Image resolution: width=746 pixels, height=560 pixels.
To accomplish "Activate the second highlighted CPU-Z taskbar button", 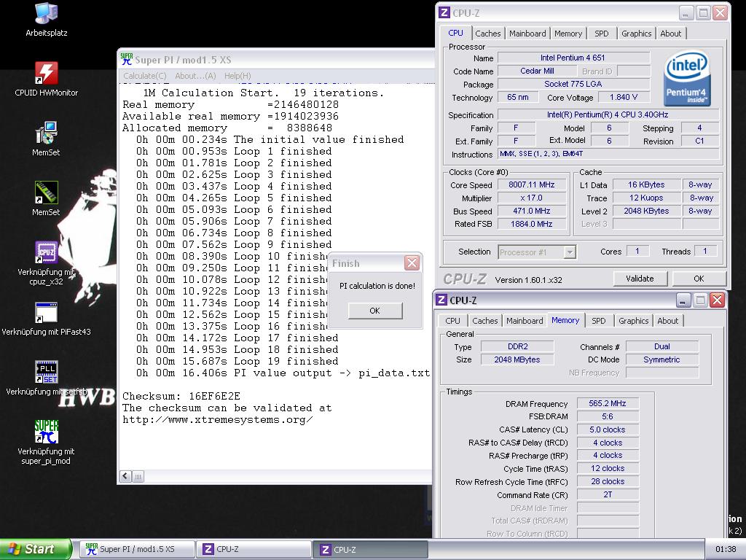I will [371, 549].
